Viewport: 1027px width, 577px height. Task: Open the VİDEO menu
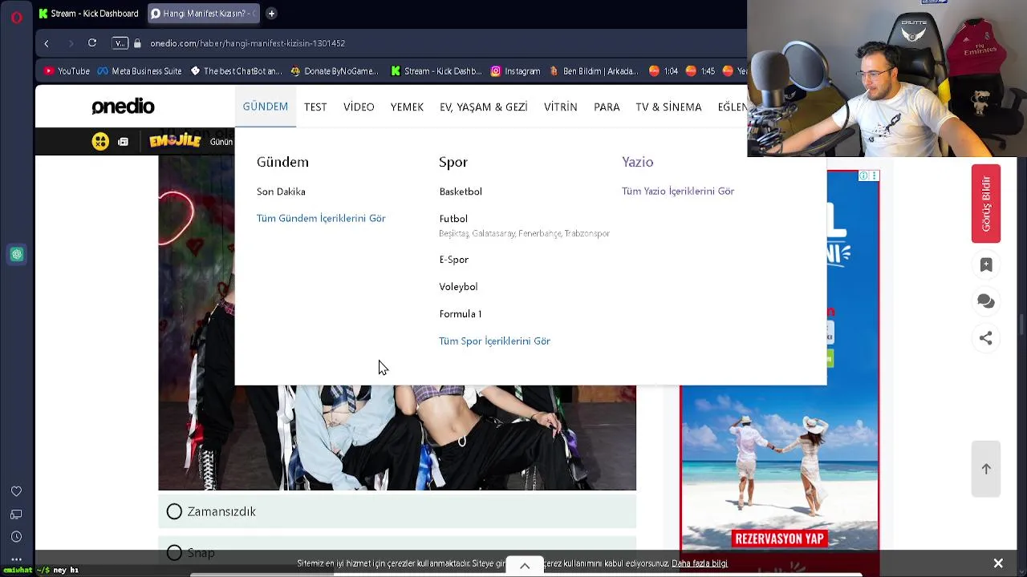[x=359, y=107]
